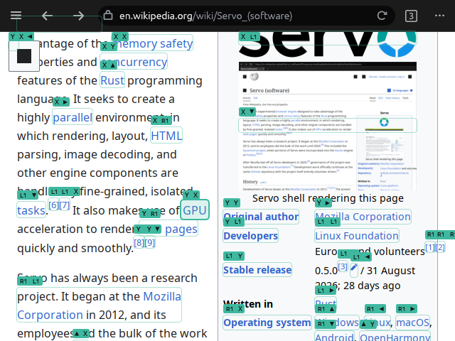455x341 pixels.
Task: Click the Developers infobox label
Action: pyautogui.click(x=251, y=236)
